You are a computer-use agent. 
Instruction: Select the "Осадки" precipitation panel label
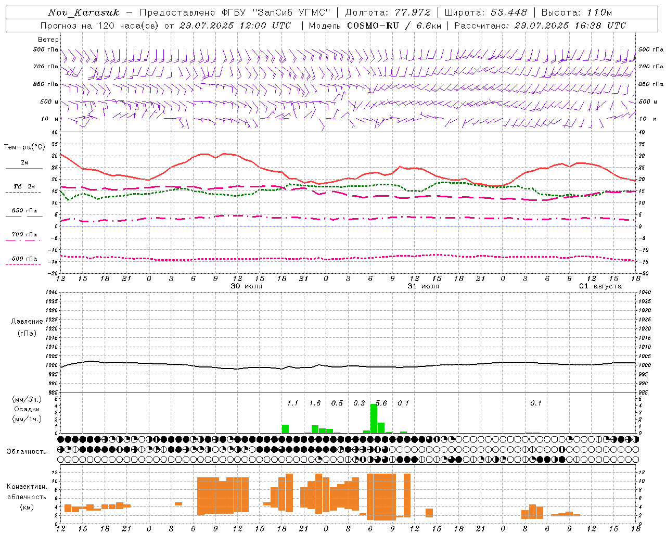click(27, 409)
